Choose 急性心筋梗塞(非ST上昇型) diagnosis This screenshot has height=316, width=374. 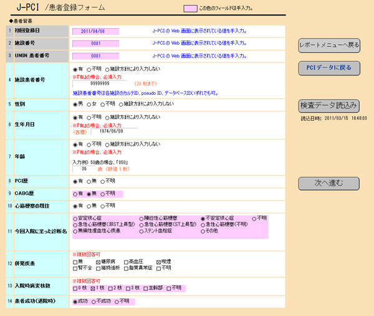tap(75, 225)
